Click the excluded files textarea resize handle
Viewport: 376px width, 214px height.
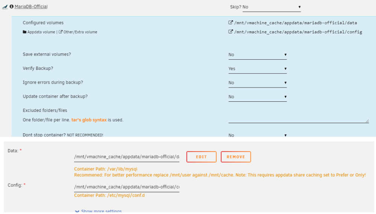tap(367, 121)
